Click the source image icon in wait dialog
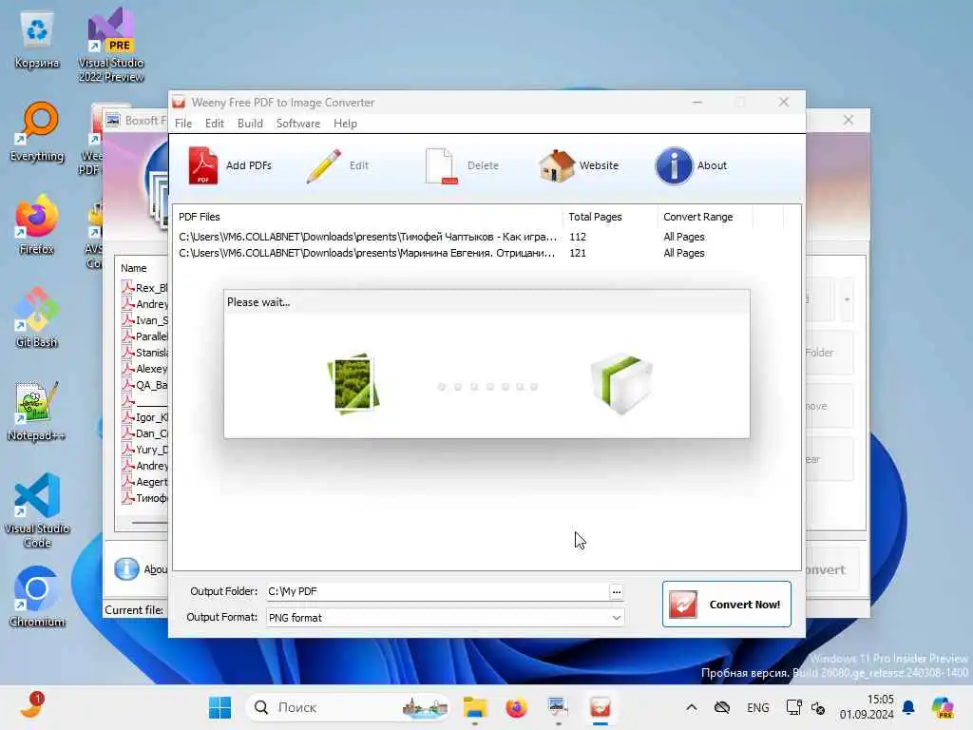Image resolution: width=973 pixels, height=730 pixels. (x=353, y=384)
